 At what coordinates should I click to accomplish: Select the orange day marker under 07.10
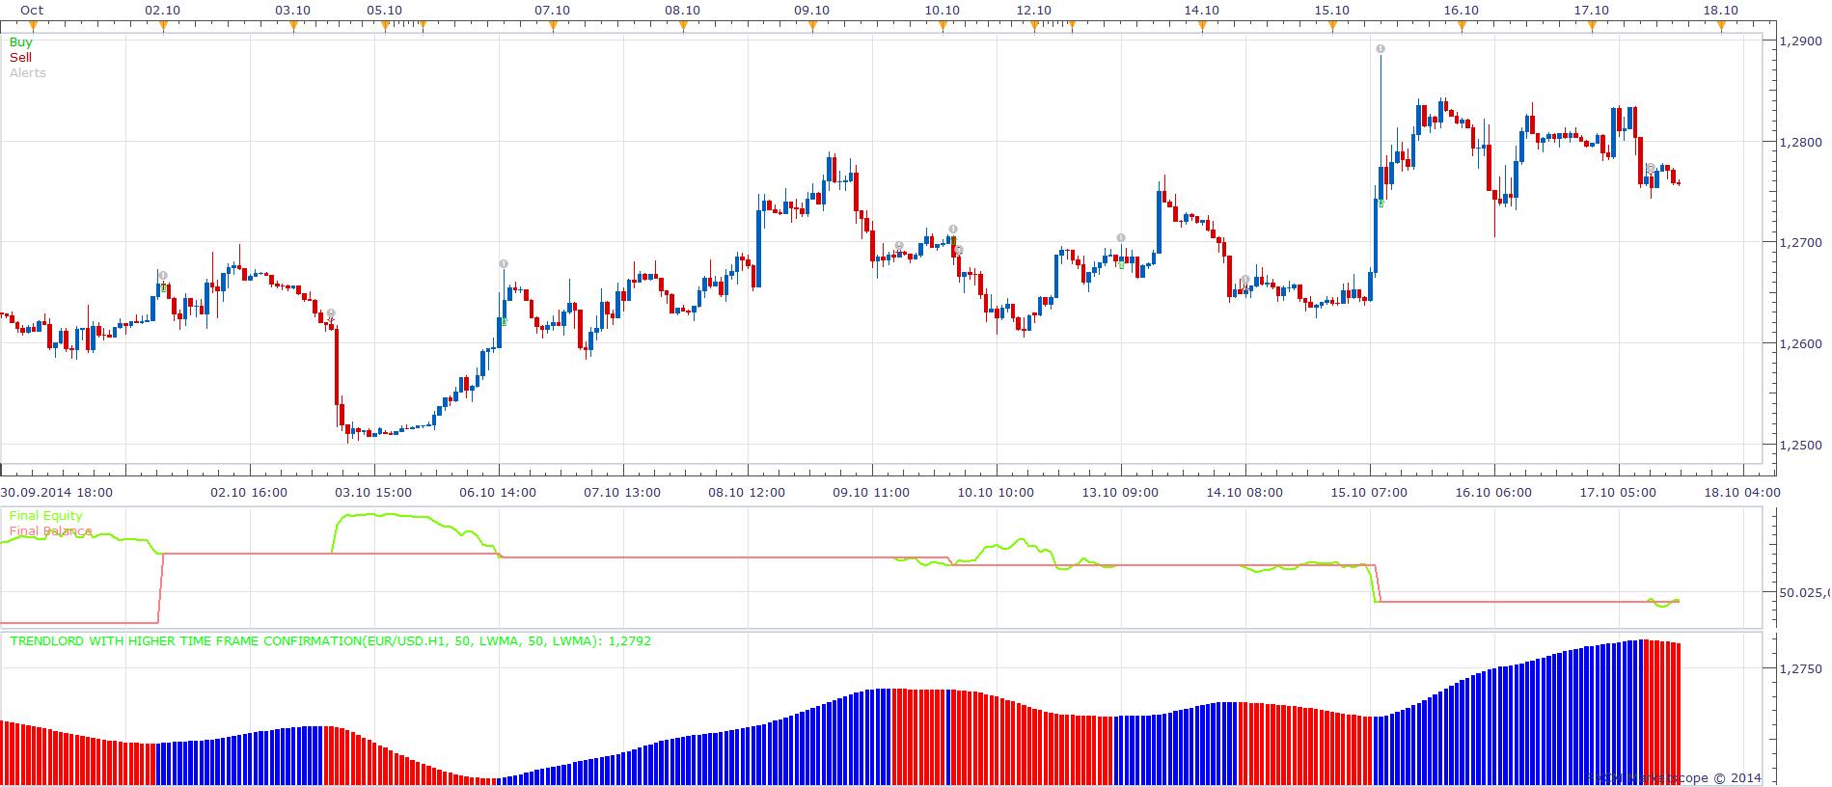(x=553, y=27)
